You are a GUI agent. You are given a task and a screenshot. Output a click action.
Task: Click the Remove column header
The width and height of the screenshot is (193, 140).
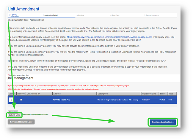[x=21, y=93]
